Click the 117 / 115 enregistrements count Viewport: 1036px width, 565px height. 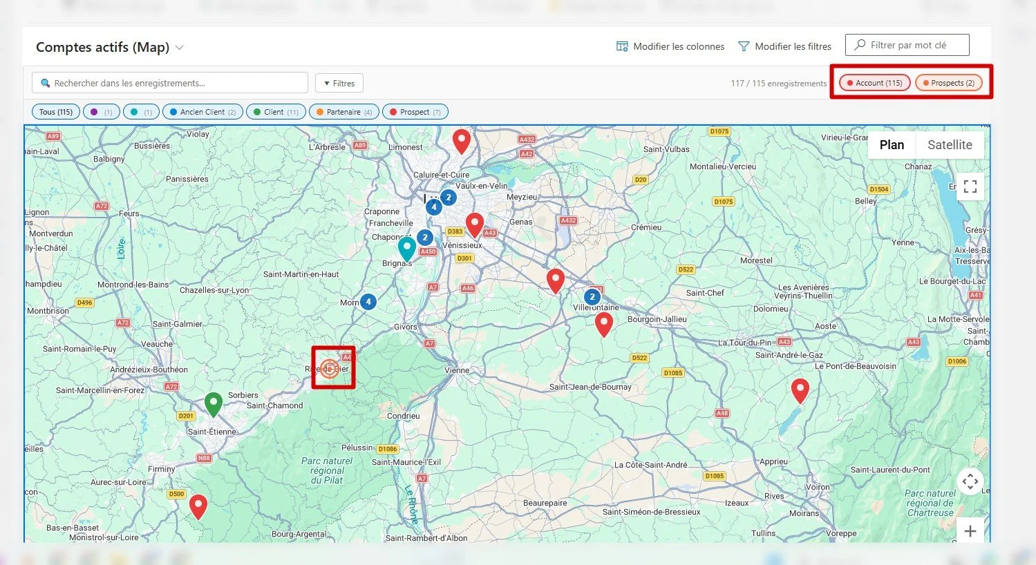tap(778, 84)
